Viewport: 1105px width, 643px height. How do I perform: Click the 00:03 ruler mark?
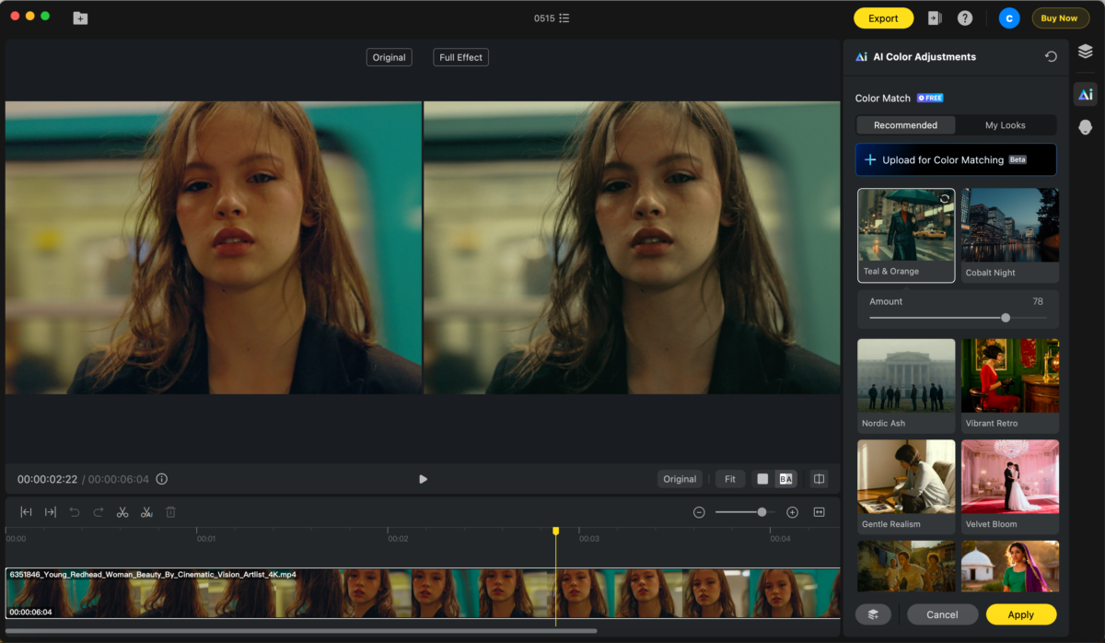point(589,539)
